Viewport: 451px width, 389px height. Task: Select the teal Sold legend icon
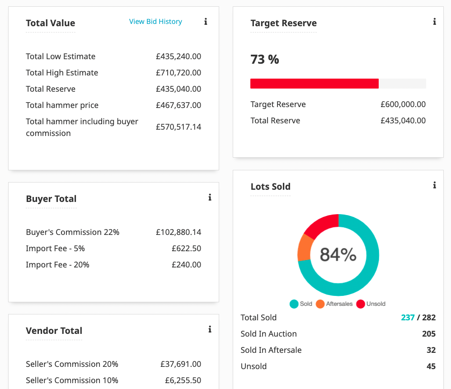(294, 304)
